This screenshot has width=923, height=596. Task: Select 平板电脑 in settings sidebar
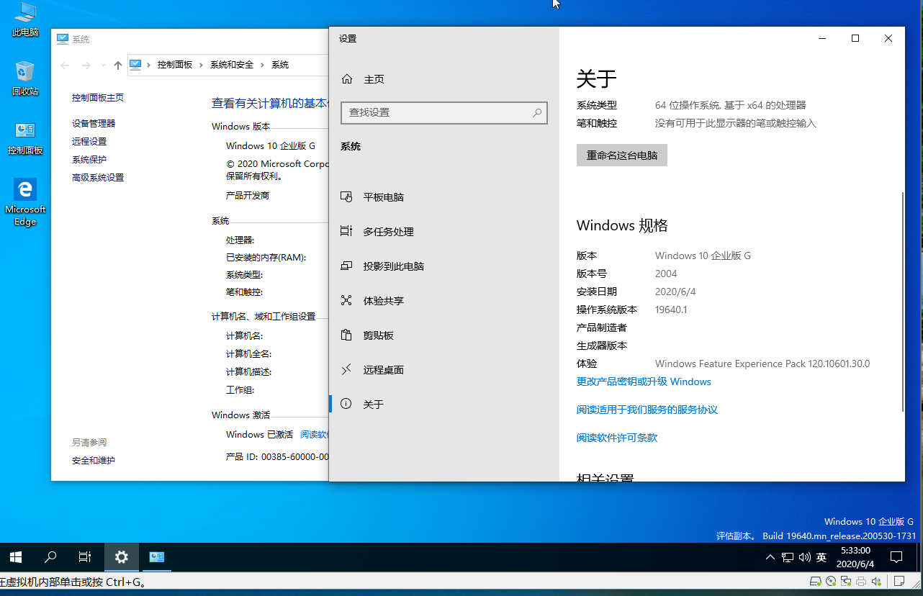coord(444,197)
